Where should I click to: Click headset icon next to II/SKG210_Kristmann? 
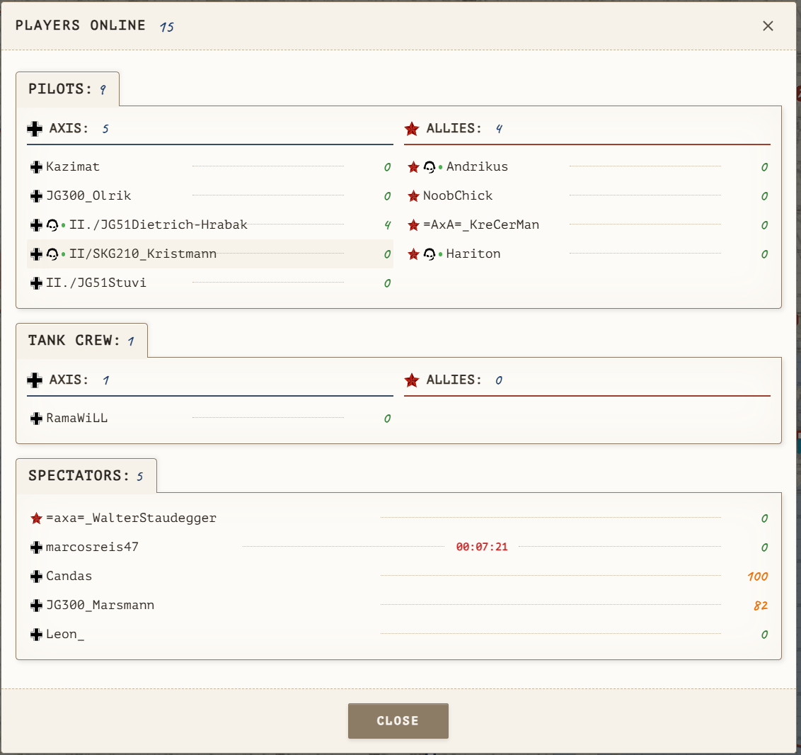pos(52,254)
